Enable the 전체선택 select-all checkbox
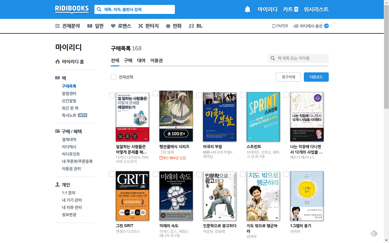Image resolution: width=389 pixels, height=243 pixels. pyautogui.click(x=113, y=77)
